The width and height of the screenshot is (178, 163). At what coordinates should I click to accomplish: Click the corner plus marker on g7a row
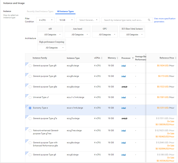[26, 116]
